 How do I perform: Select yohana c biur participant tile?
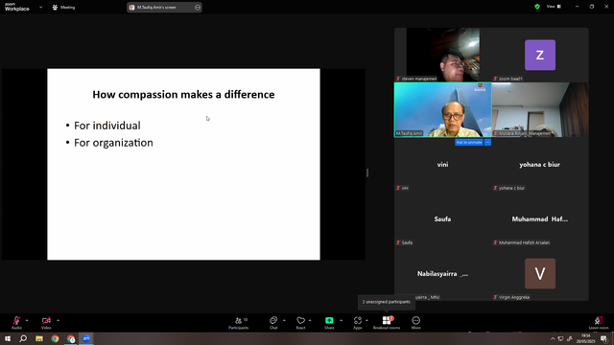[540, 164]
